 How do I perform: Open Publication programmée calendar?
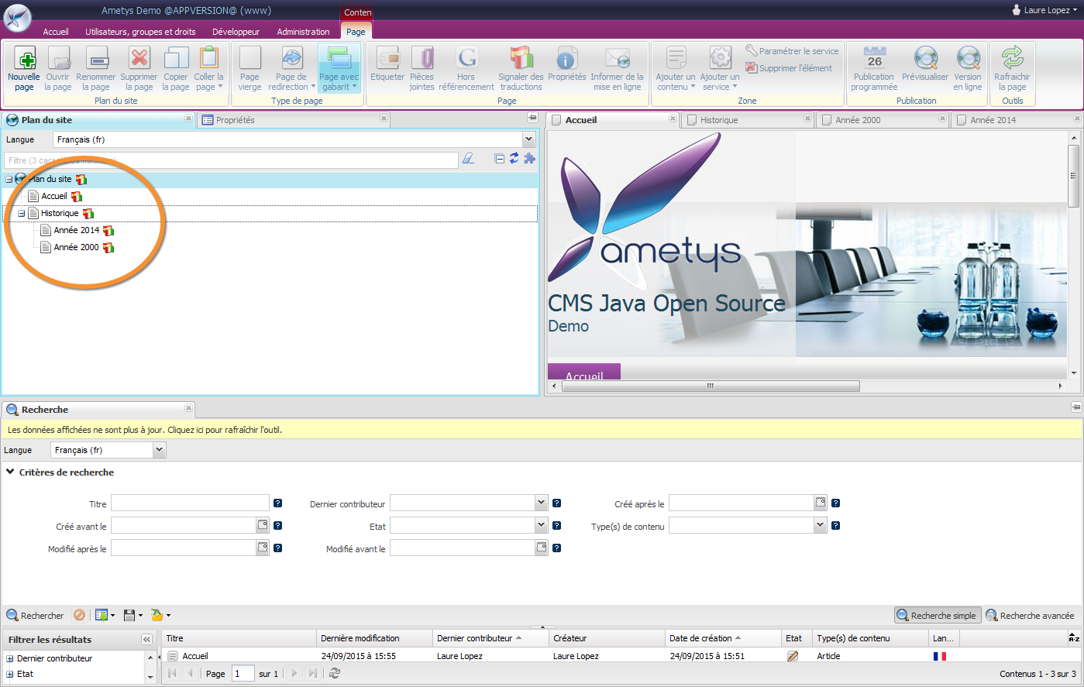874,69
